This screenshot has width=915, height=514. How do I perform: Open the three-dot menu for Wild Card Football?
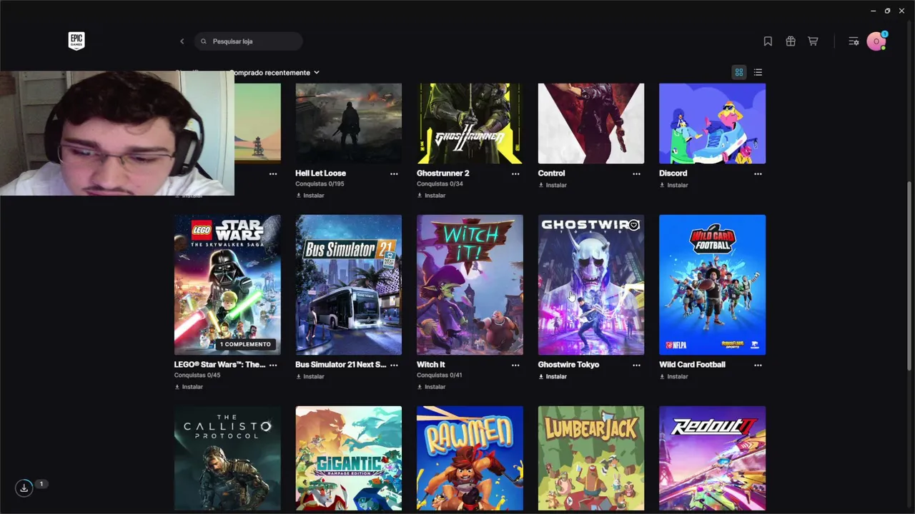[x=758, y=365]
